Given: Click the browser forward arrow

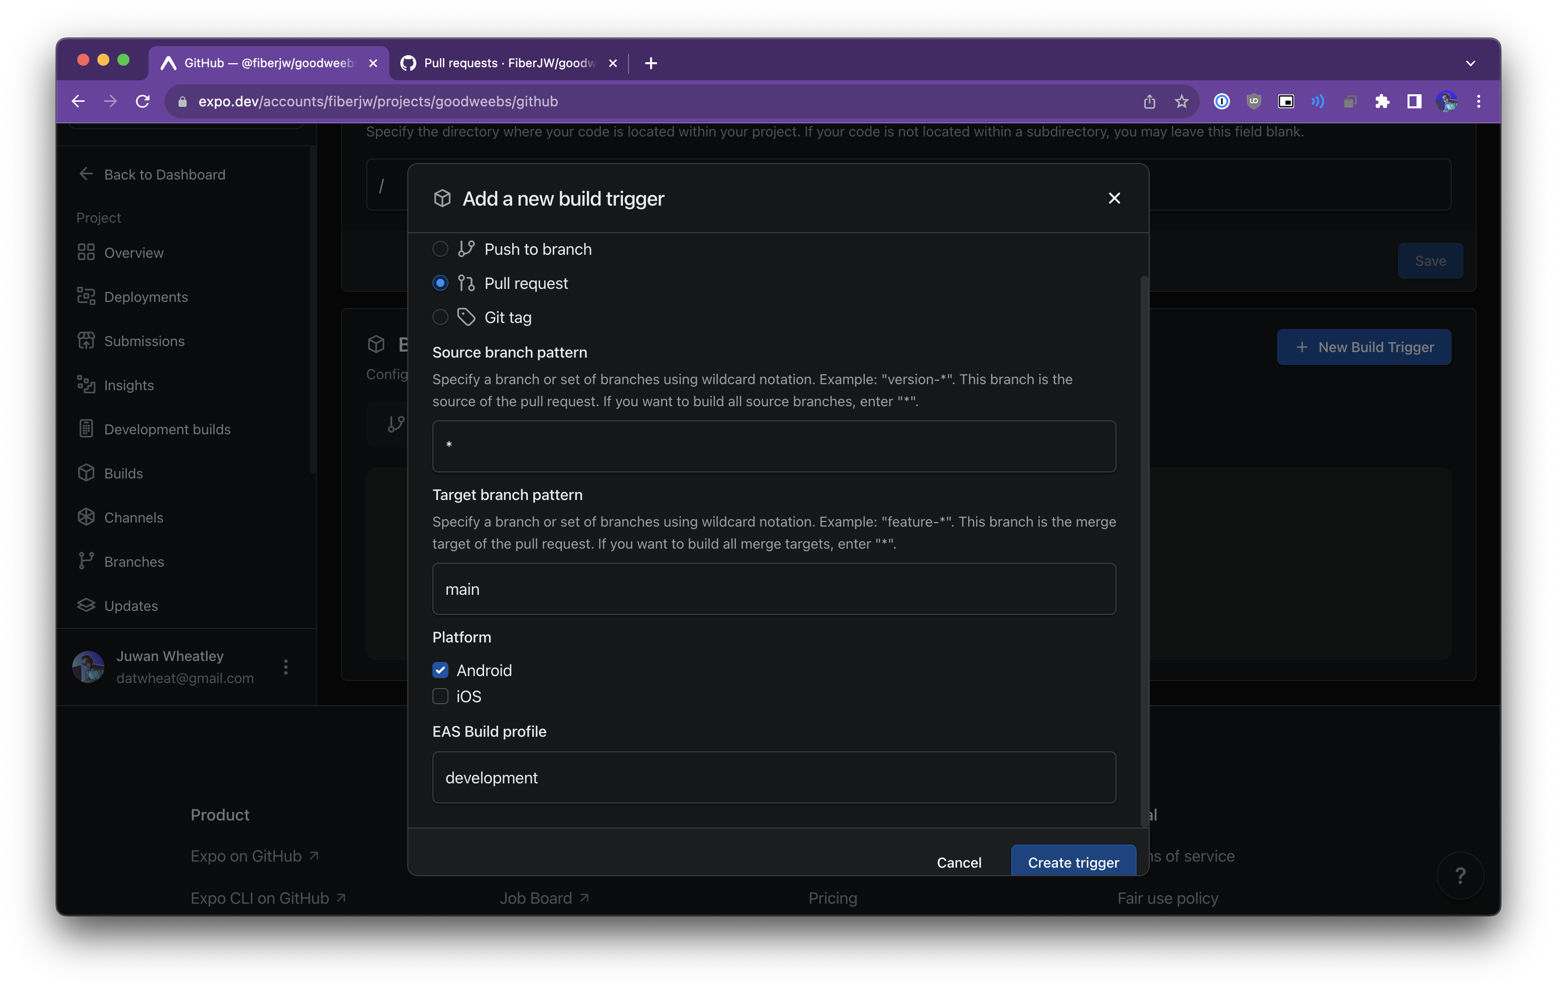Looking at the screenshot, I should [110, 101].
